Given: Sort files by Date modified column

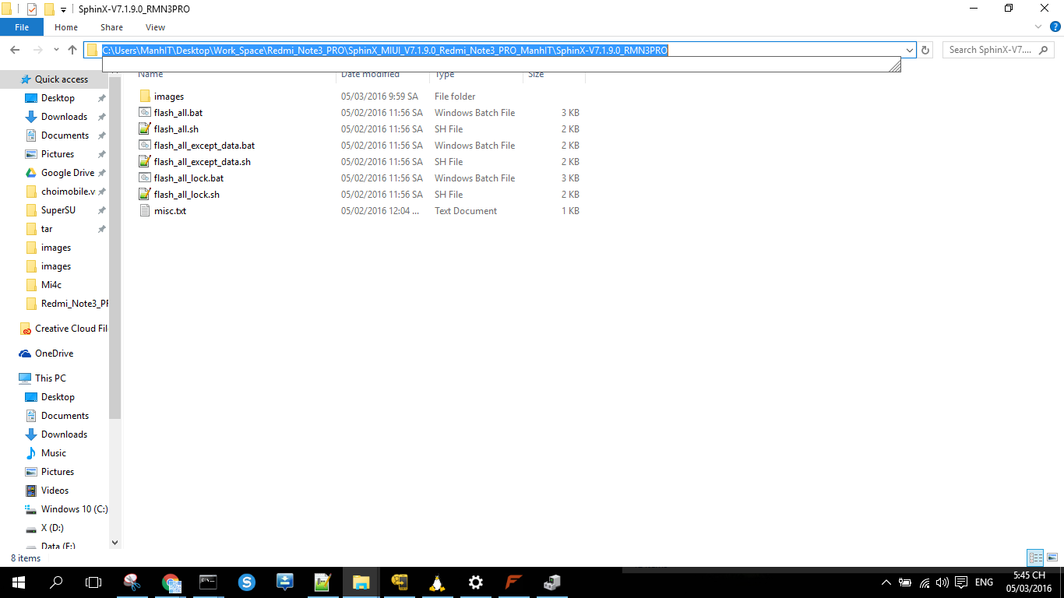Looking at the screenshot, I should click(x=370, y=75).
